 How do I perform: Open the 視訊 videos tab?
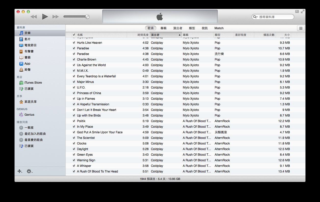coord(205,28)
